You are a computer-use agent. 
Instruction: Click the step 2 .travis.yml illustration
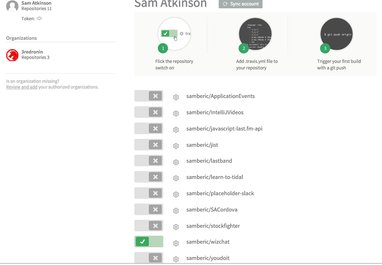tap(256, 34)
